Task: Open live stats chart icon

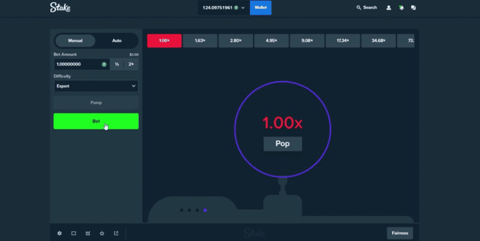Action: tap(88, 233)
